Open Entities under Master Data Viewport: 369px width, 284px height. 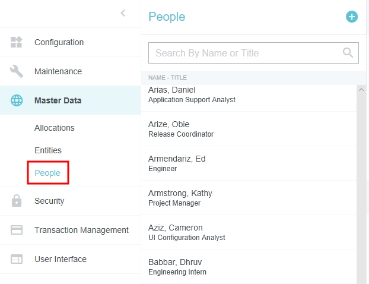[x=48, y=150]
